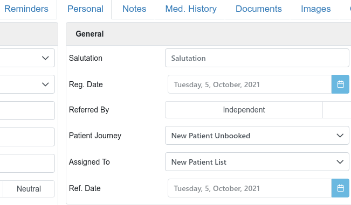Go to the Documents tab
This screenshot has height=205, width=351.
pos(259,9)
